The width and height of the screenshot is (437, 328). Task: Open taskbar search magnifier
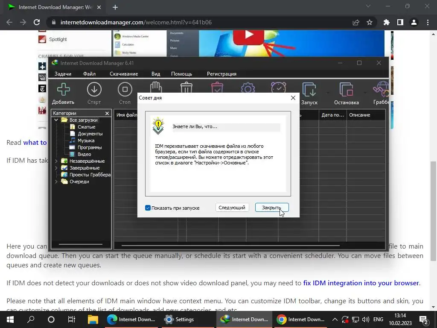click(31, 319)
